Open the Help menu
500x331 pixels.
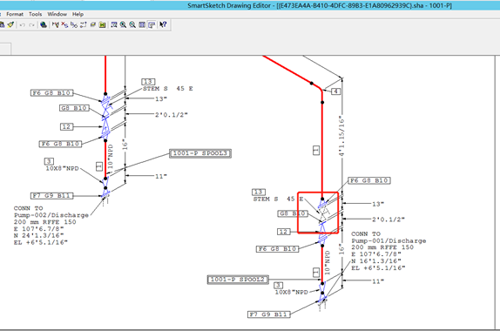click(x=78, y=14)
